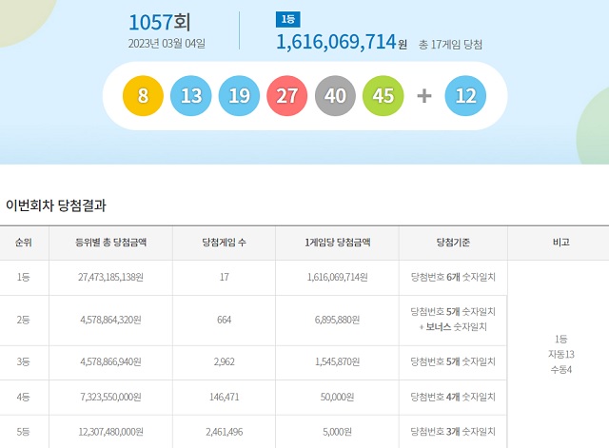Click the 당첨기준 column header
This screenshot has width=609, height=448.
[x=453, y=243]
